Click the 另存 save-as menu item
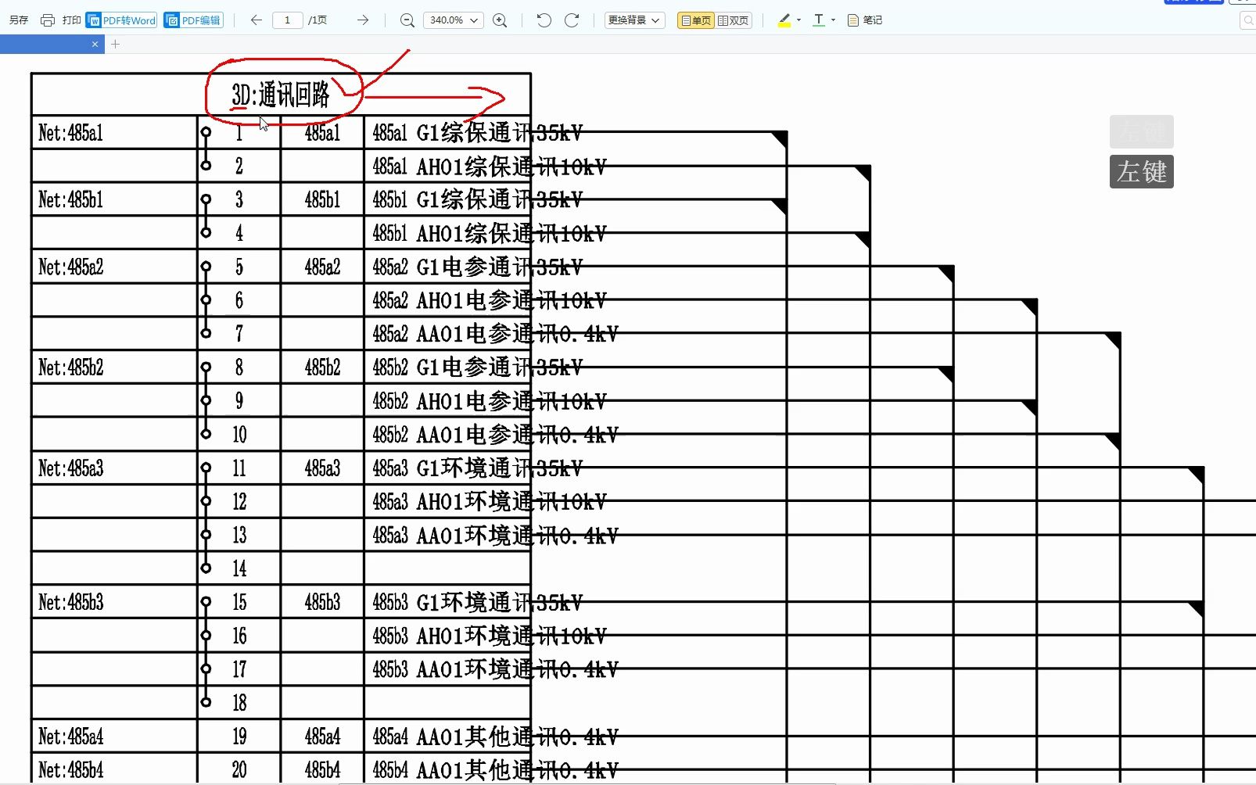The width and height of the screenshot is (1256, 785). click(x=18, y=20)
